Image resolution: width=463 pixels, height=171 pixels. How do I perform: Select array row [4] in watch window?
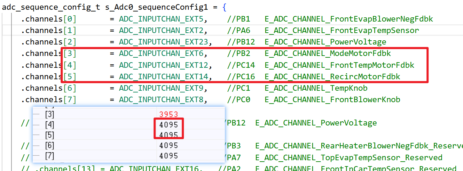click(x=128, y=124)
